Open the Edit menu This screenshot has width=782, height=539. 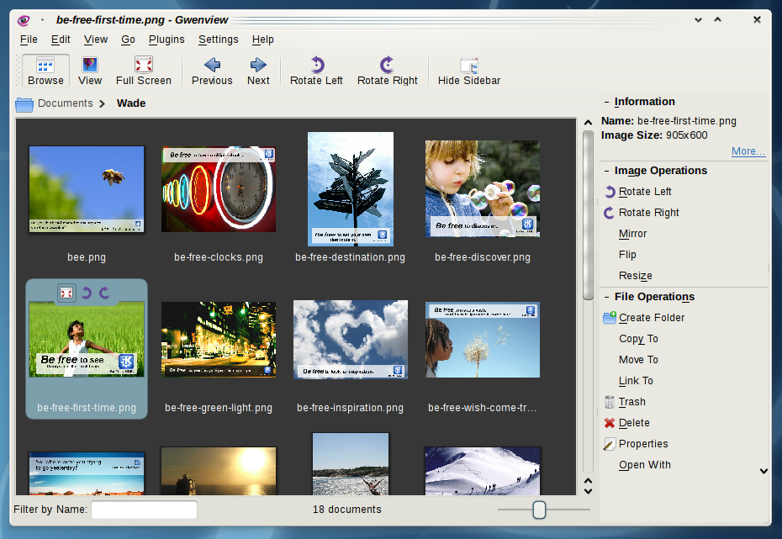(x=61, y=40)
